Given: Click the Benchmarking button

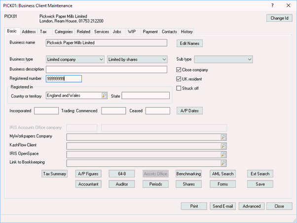Looking at the screenshot, I should click(188, 174).
